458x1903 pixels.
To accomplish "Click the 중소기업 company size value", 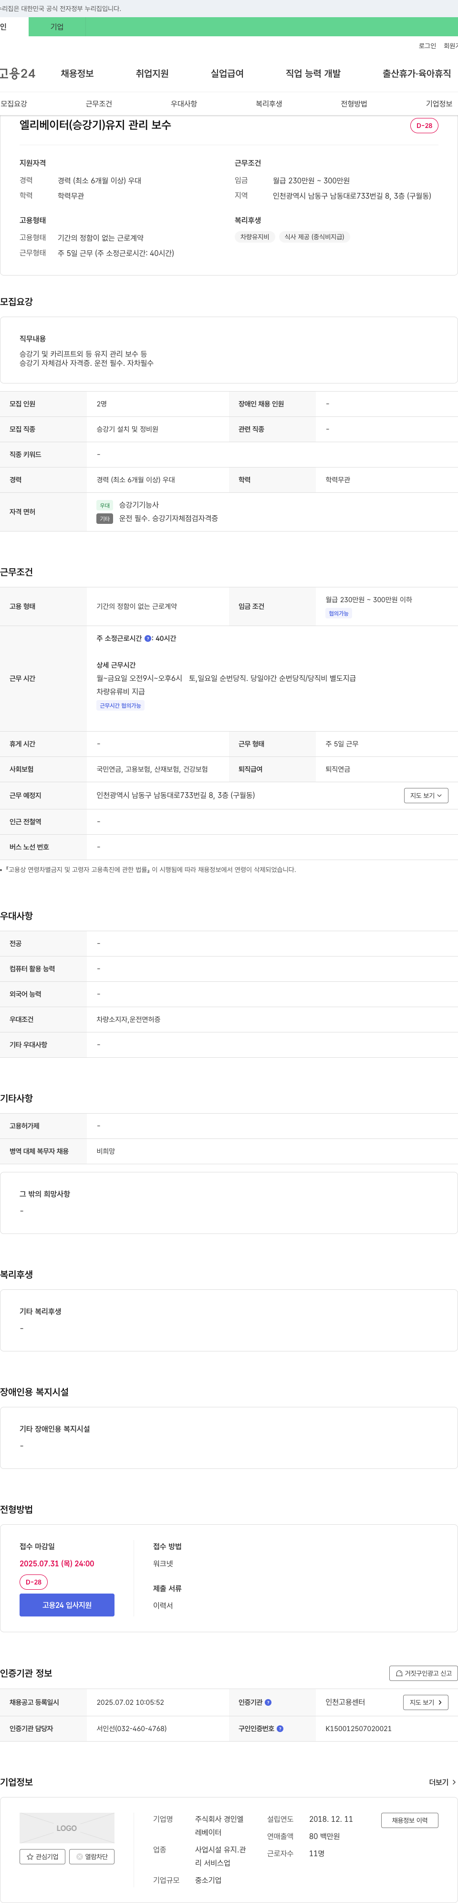I will click(208, 1880).
